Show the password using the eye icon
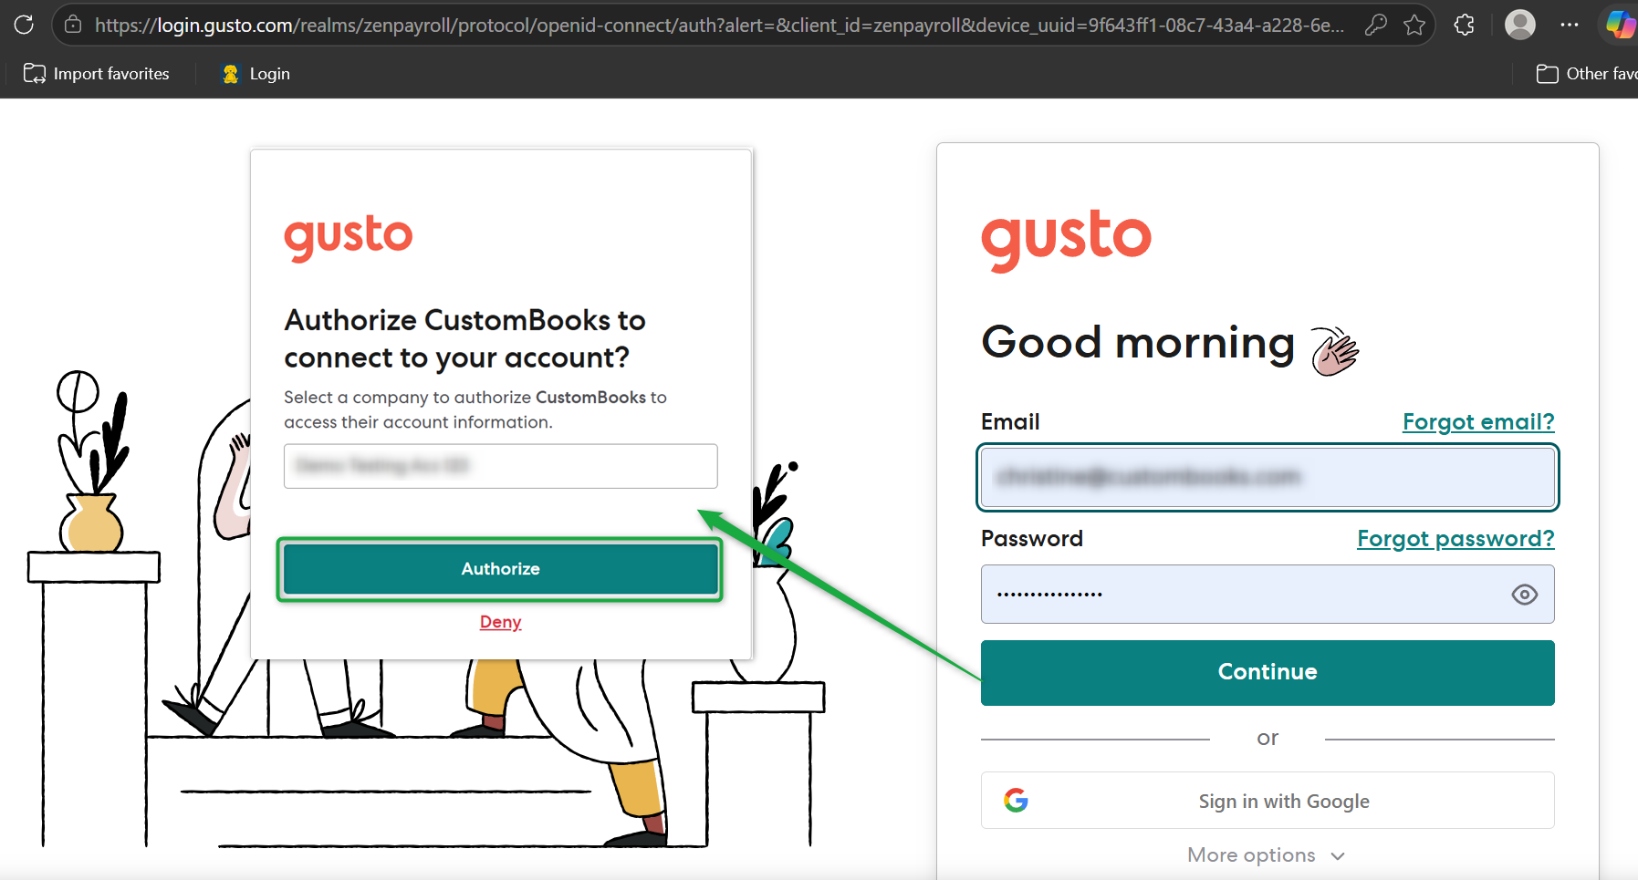Viewport: 1638px width, 880px height. [1524, 595]
